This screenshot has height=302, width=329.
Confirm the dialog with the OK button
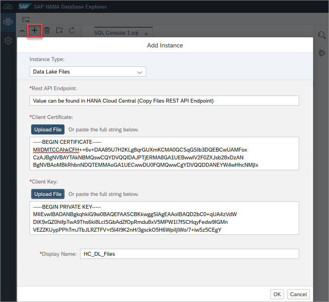point(277,294)
